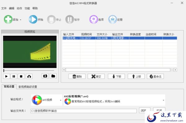Open the AVI video output format dropdown
The width and height of the screenshot is (186, 123).
(x=46, y=100)
